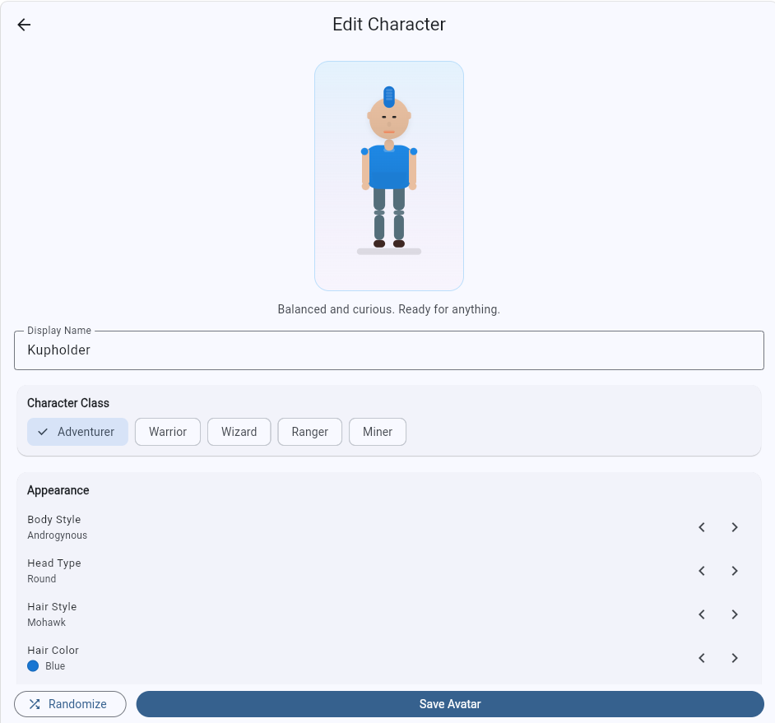Click the Save Avatar button
775x723 pixels.
point(449,704)
